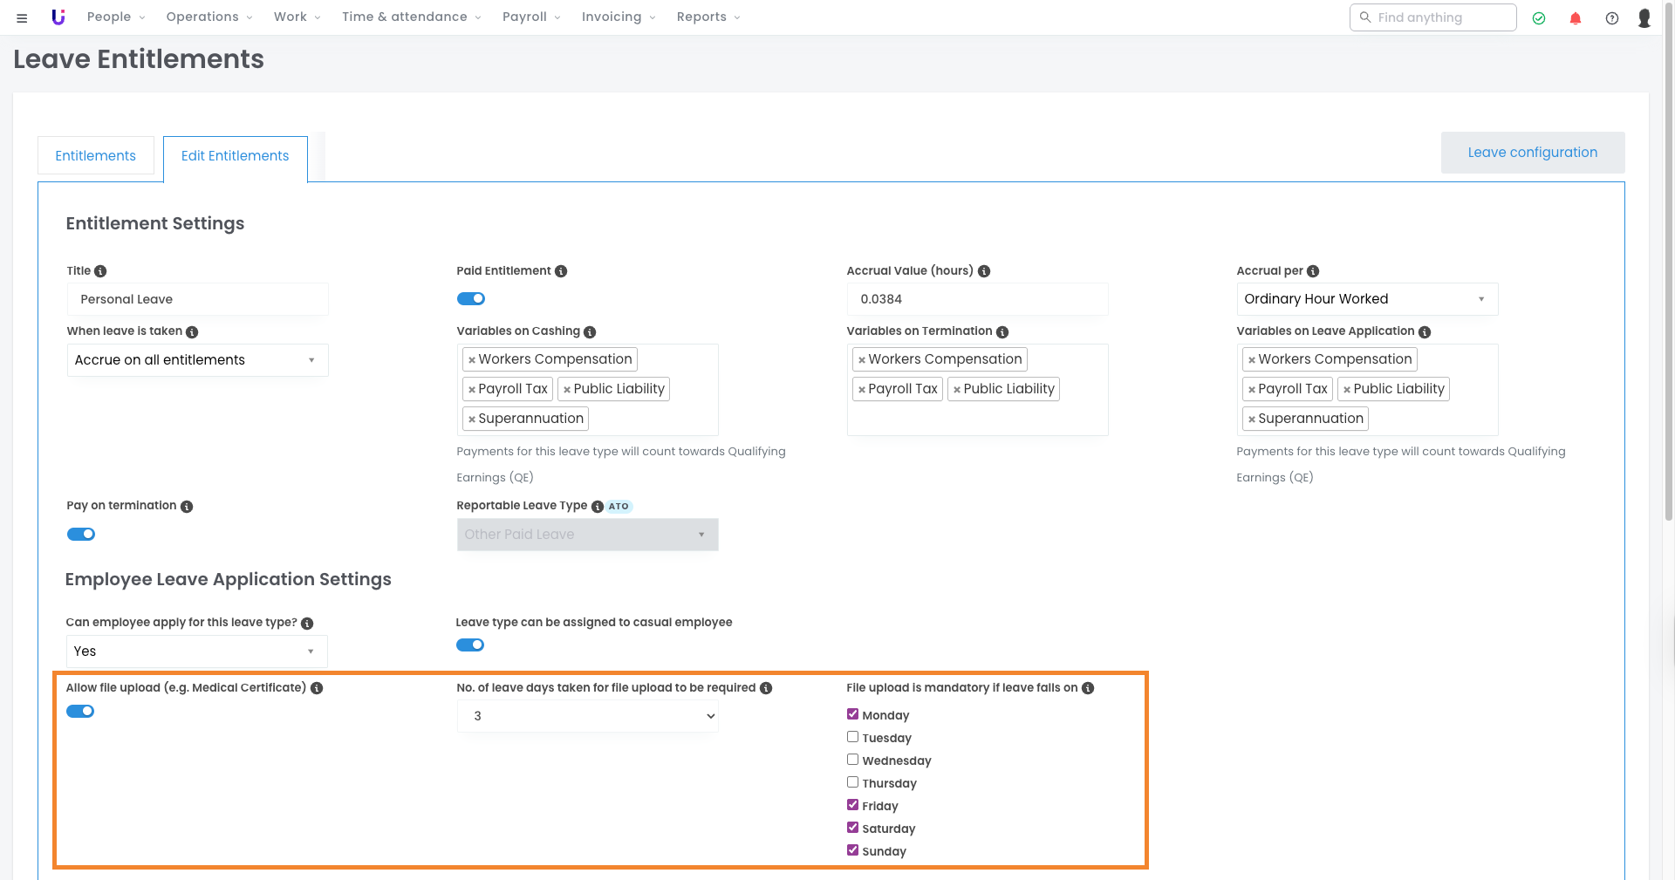Expand the Time & attendance menu
1675x880 pixels.
[412, 17]
